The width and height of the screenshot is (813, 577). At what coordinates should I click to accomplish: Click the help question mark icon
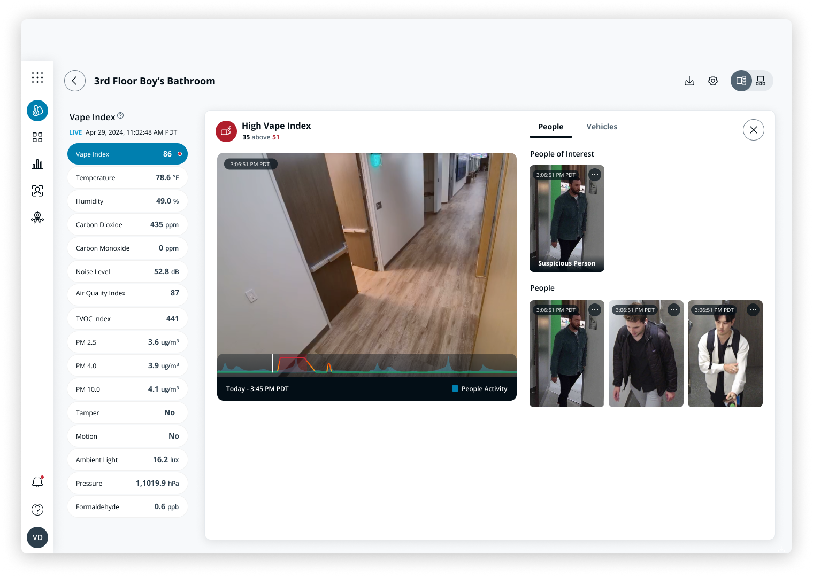point(37,510)
